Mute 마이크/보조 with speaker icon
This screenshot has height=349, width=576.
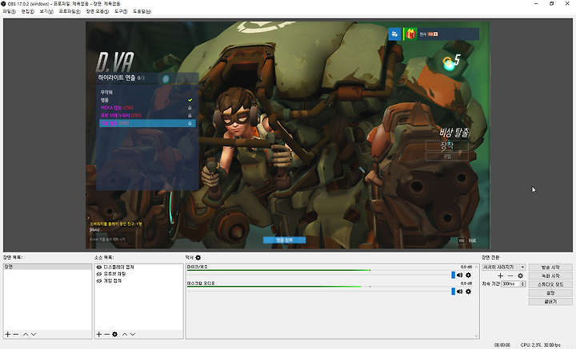[x=459, y=275]
